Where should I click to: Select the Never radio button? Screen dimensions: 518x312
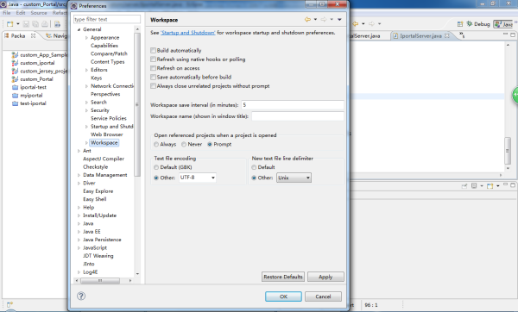[184, 144]
